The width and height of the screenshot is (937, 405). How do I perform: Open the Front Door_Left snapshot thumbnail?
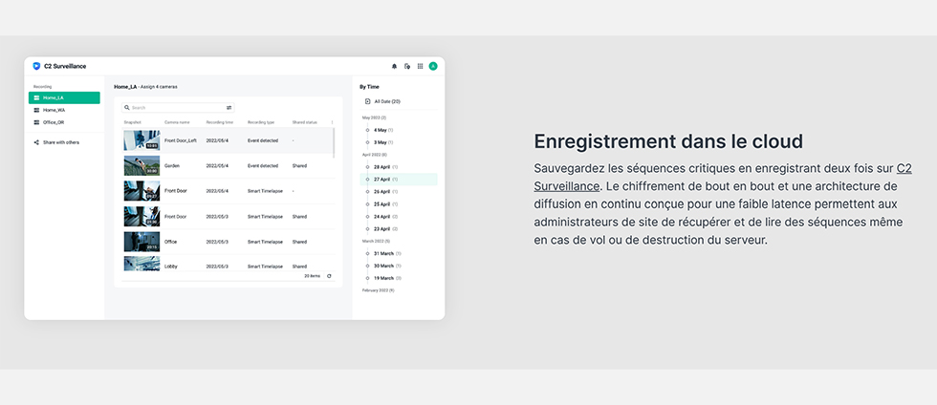[x=142, y=140]
